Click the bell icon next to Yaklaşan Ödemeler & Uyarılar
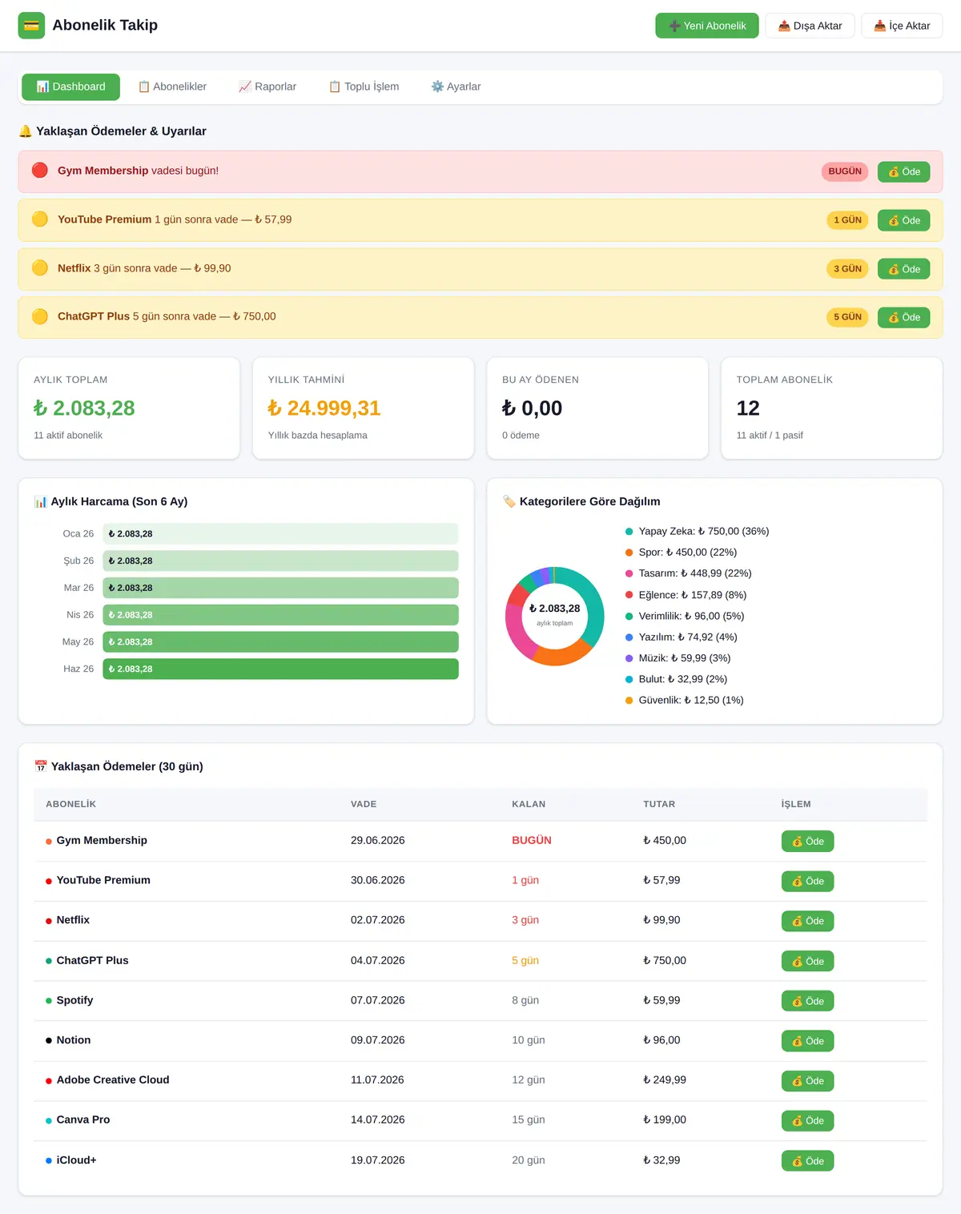The height and width of the screenshot is (1214, 961). coord(26,131)
